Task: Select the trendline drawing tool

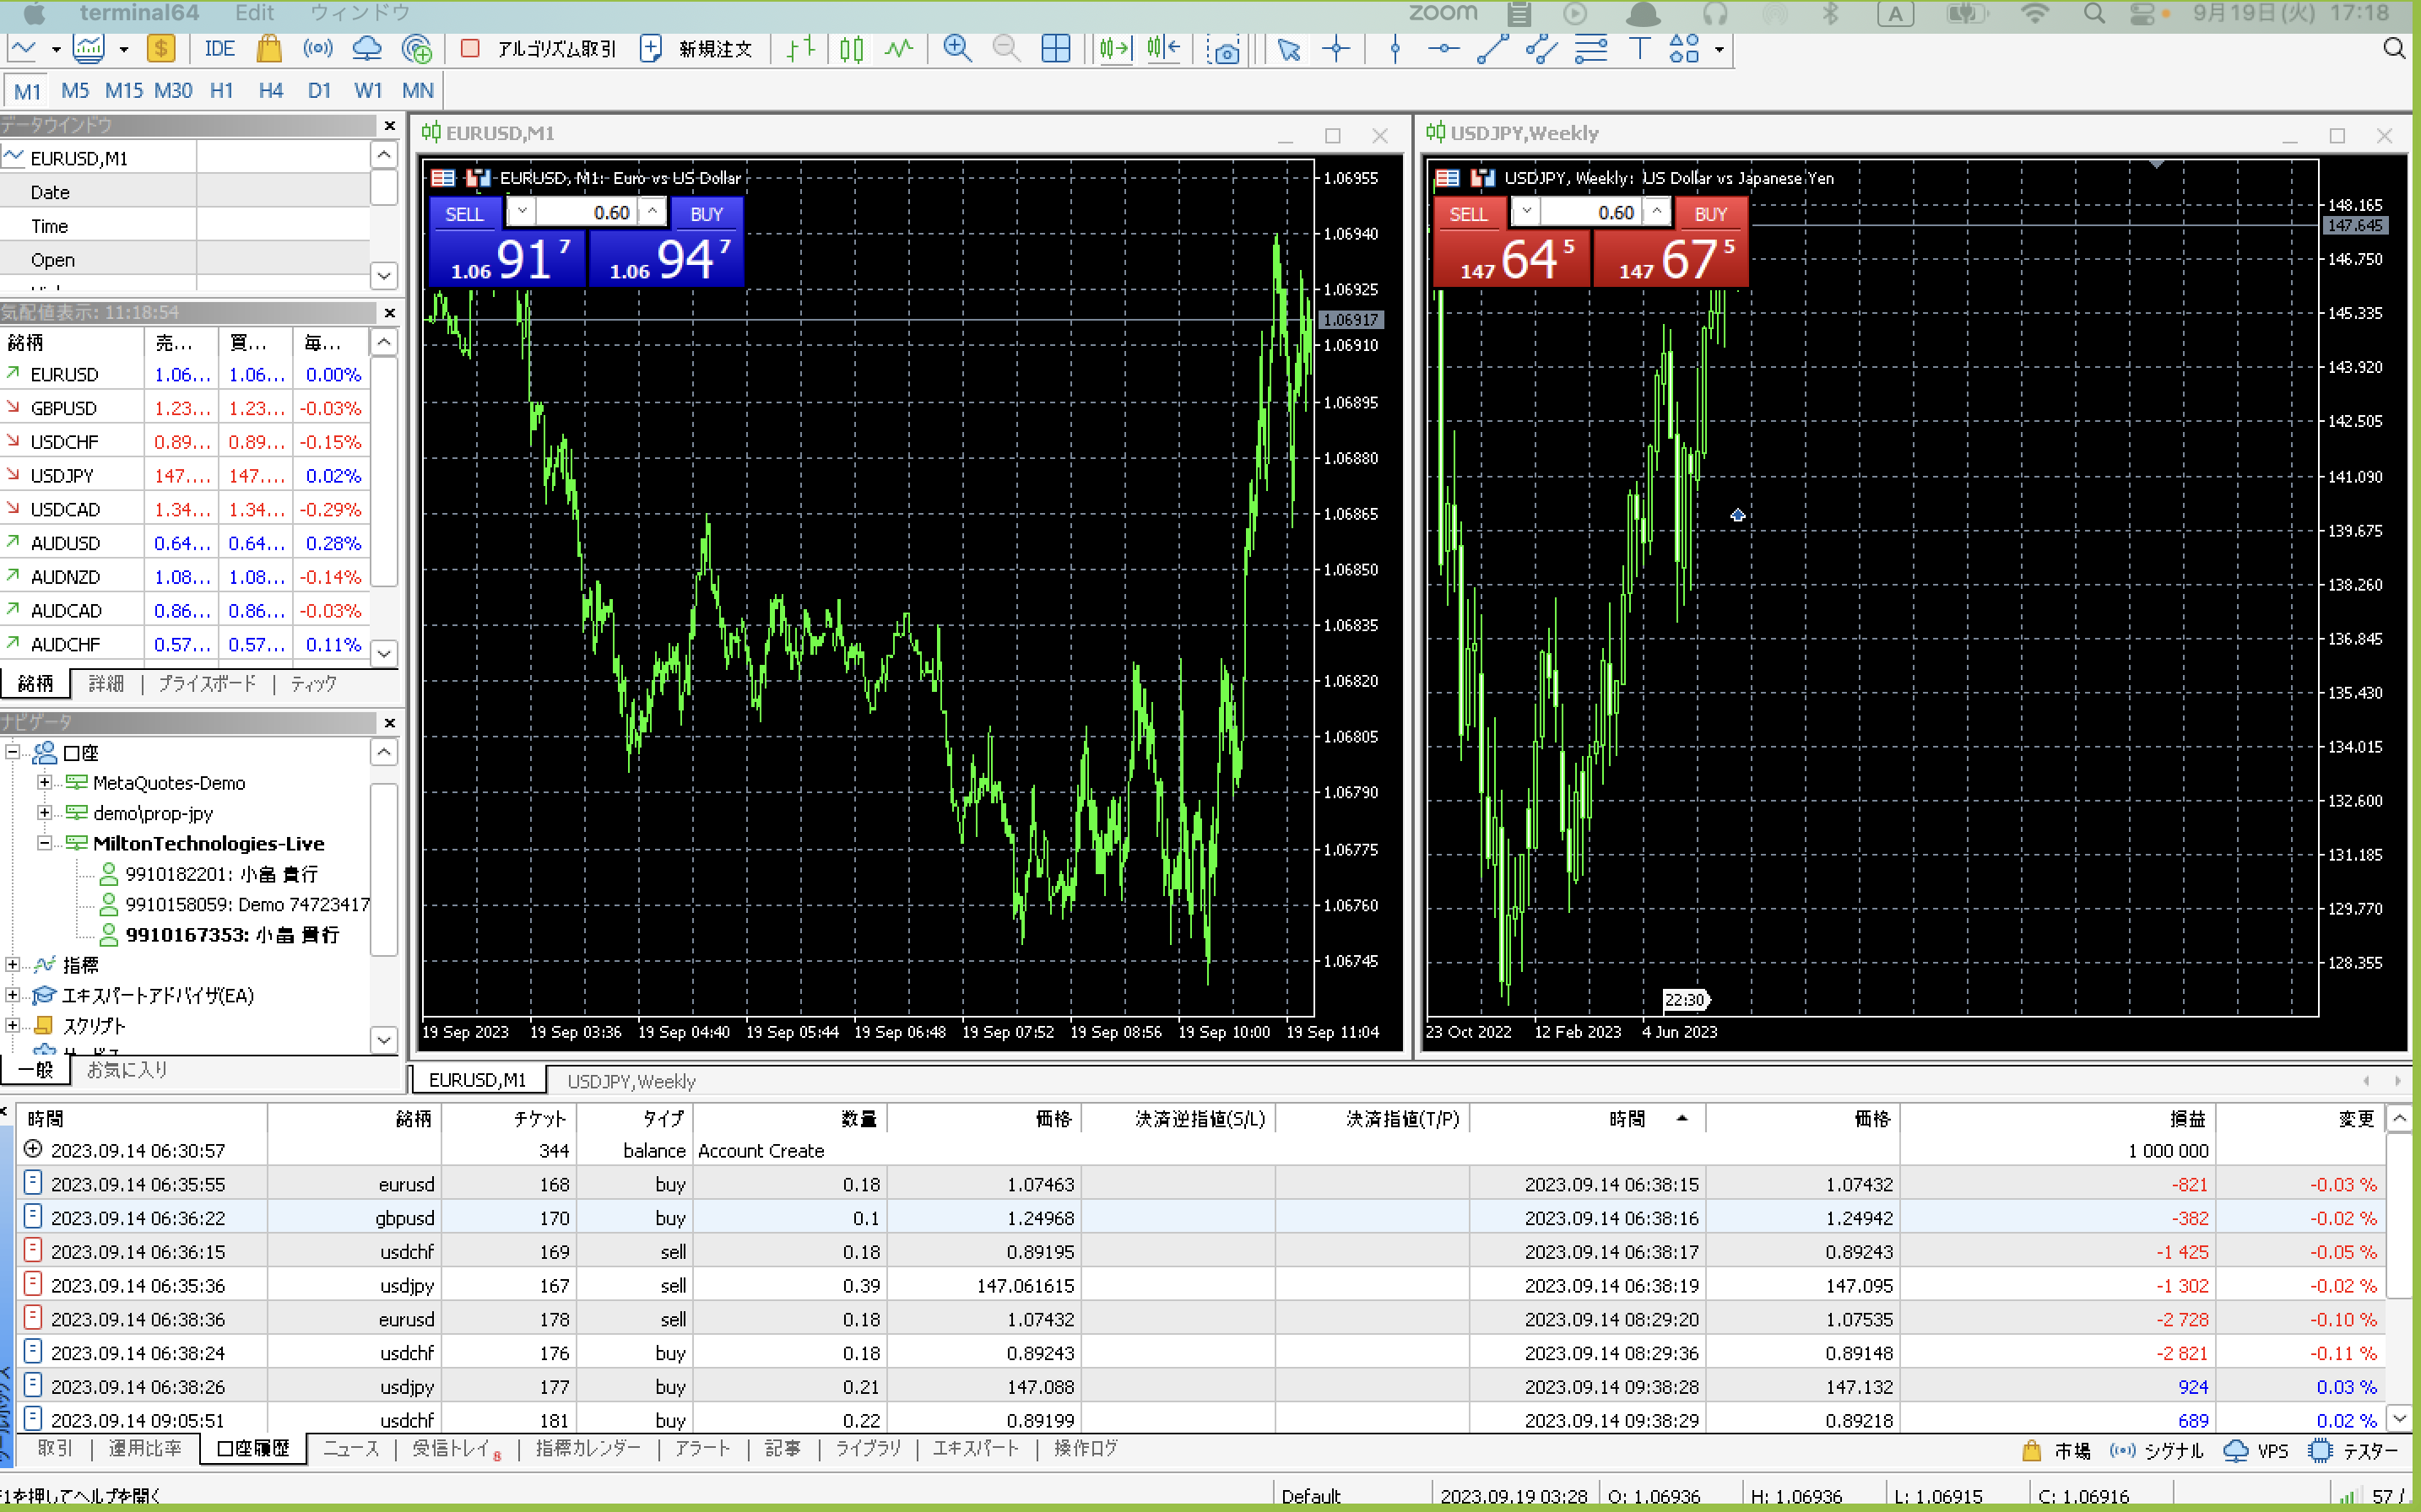Action: (x=1492, y=48)
